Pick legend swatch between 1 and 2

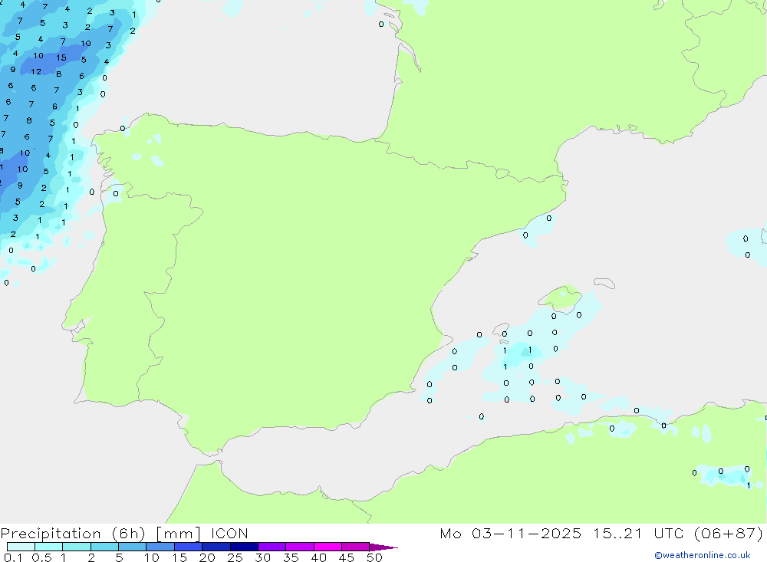click(76, 547)
